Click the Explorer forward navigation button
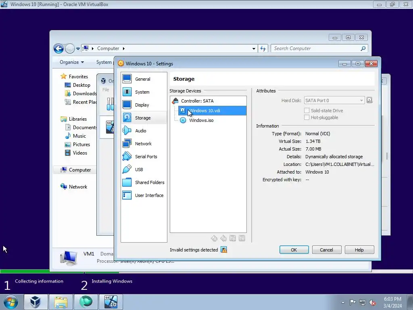 point(70,48)
